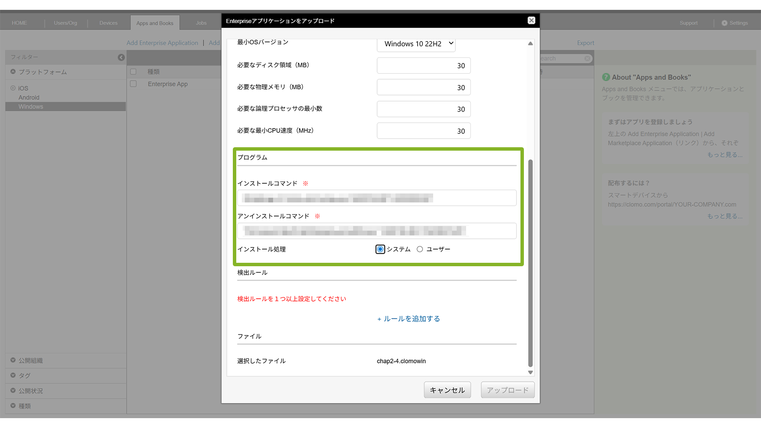
Task: Click the About Apps and Books help icon
Action: [606, 77]
